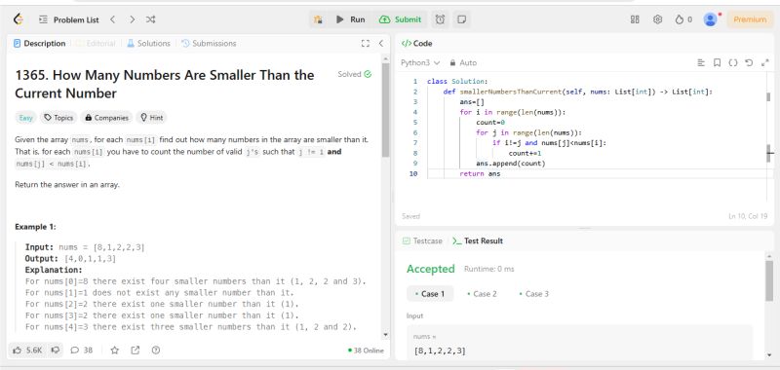Viewport: 780px width, 370px height.
Task: Click the test result panel scrollbar
Action: [x=769, y=280]
